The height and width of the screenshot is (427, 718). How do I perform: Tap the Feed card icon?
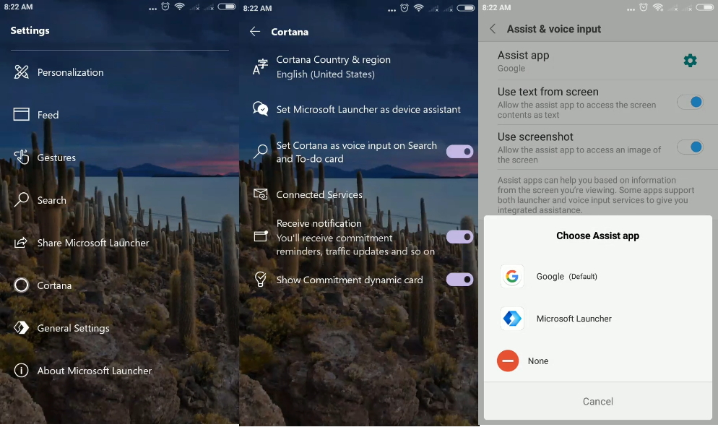(21, 114)
